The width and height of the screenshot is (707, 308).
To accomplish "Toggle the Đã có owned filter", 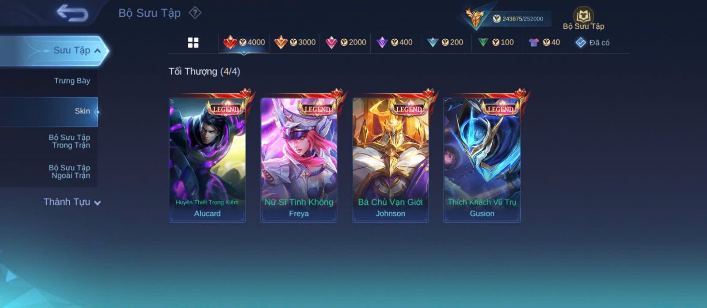I will [x=592, y=42].
